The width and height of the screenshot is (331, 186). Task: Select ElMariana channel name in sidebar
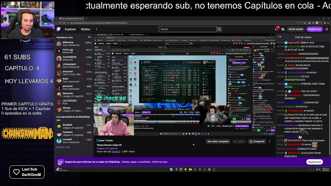pos(68,42)
